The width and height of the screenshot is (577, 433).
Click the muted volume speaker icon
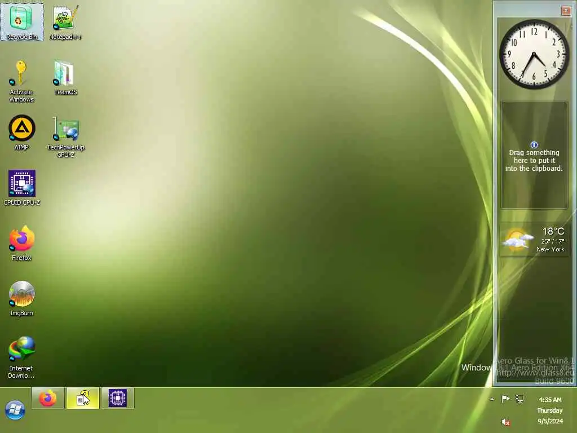(506, 422)
